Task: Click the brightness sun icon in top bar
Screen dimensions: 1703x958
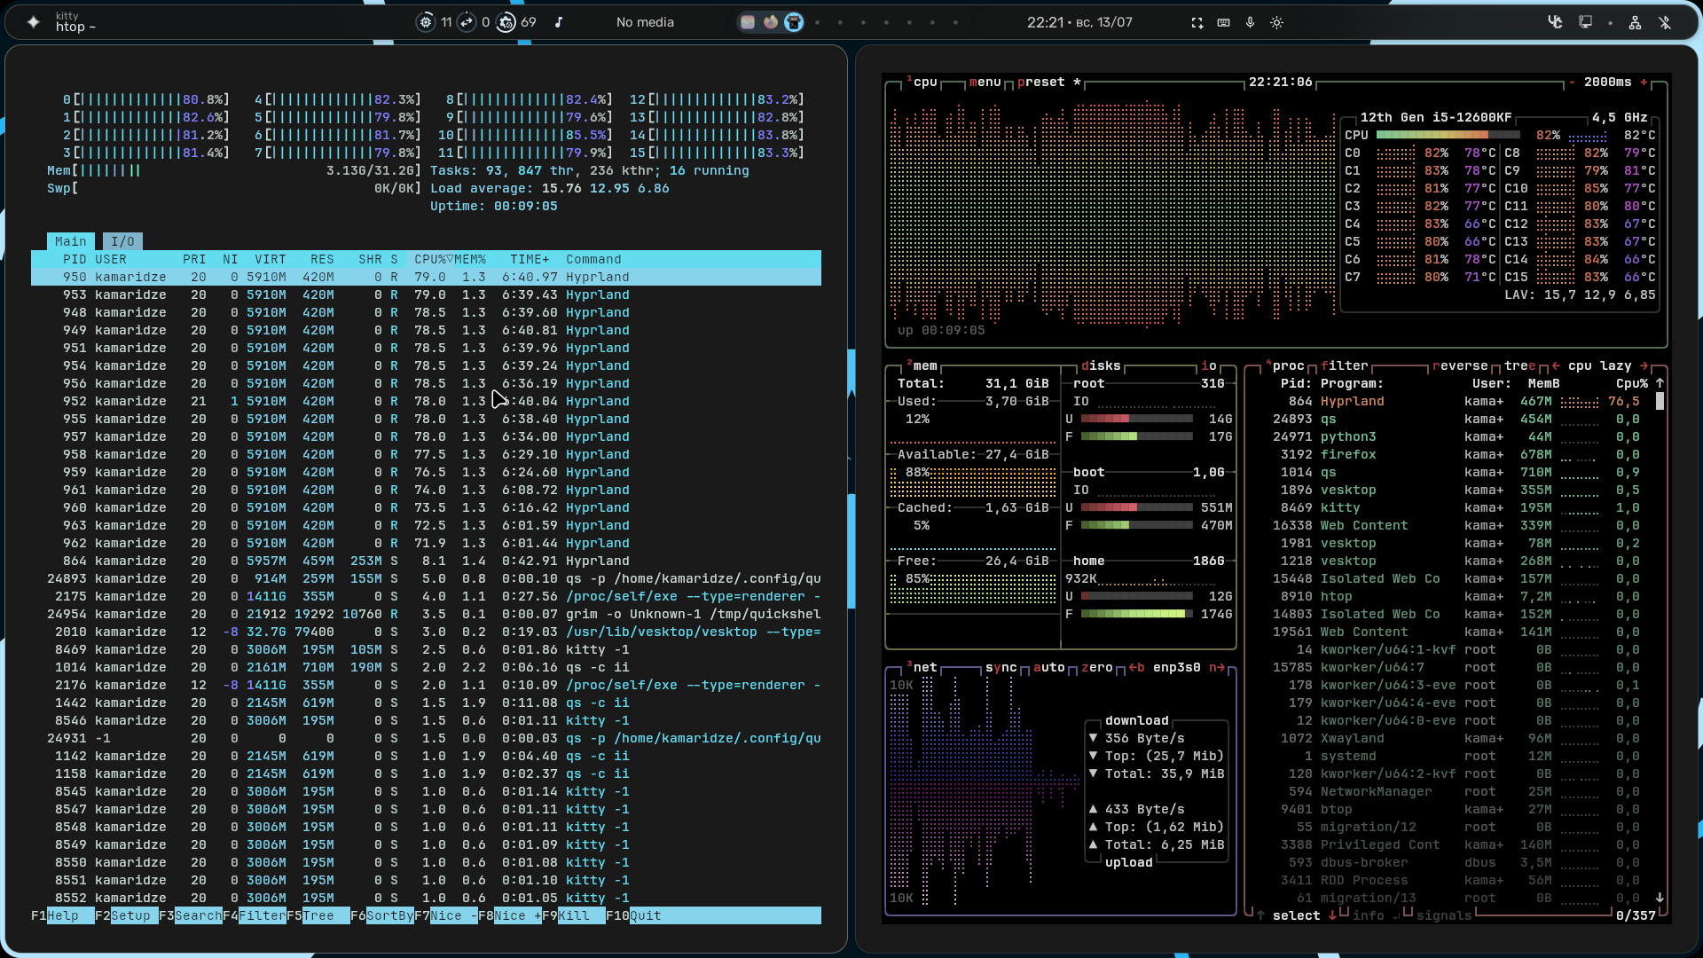Action: pyautogui.click(x=1276, y=22)
